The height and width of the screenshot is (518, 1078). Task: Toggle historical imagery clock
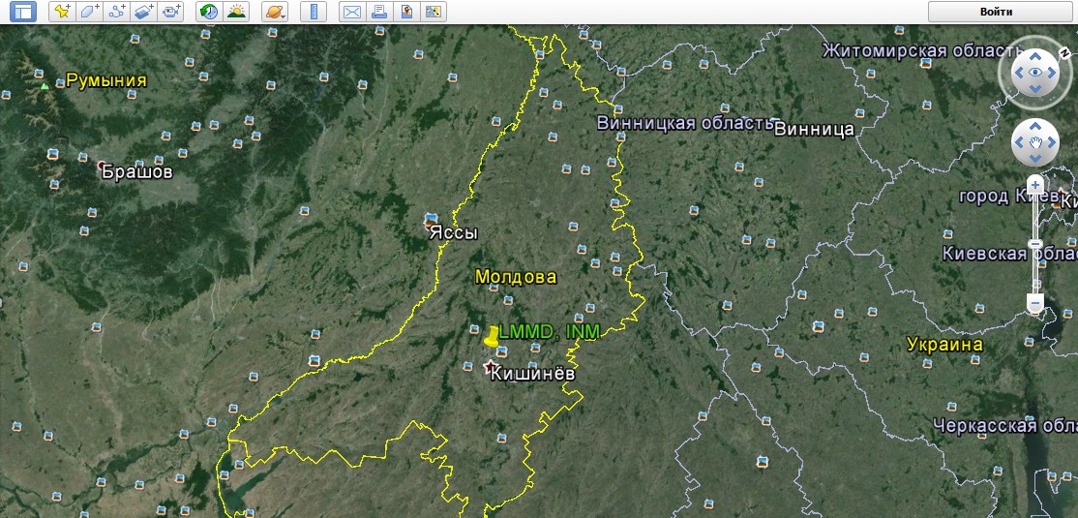[x=208, y=12]
